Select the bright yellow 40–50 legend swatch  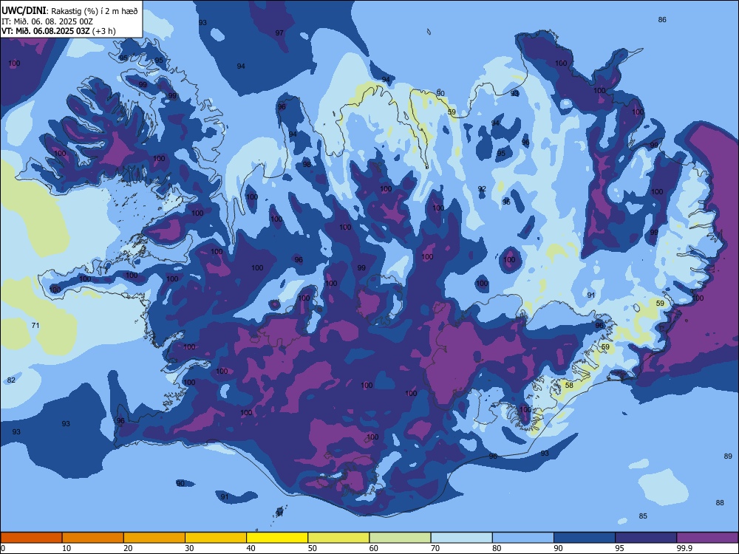pyautogui.click(x=277, y=538)
